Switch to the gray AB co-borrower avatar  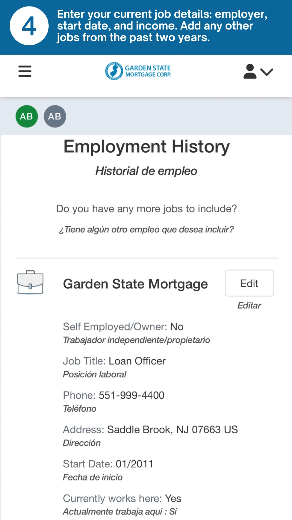[x=55, y=116]
